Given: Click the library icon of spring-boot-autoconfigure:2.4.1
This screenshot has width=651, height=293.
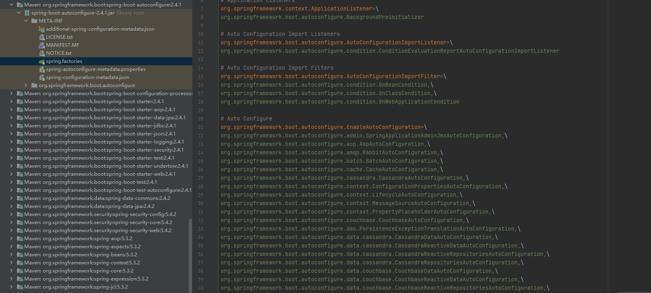Looking at the screenshot, I should pos(20,5).
